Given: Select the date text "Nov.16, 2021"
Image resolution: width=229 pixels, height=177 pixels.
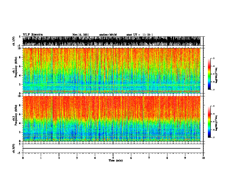Looking at the screenshot, I should [81, 35].
